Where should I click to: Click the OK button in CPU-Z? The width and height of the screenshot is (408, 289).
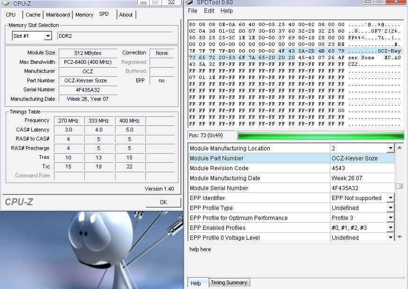pyautogui.click(x=163, y=202)
